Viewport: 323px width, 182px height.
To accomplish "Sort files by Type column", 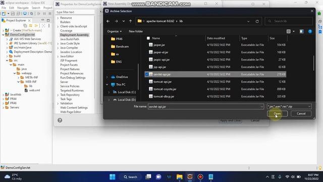I will click(x=244, y=38).
